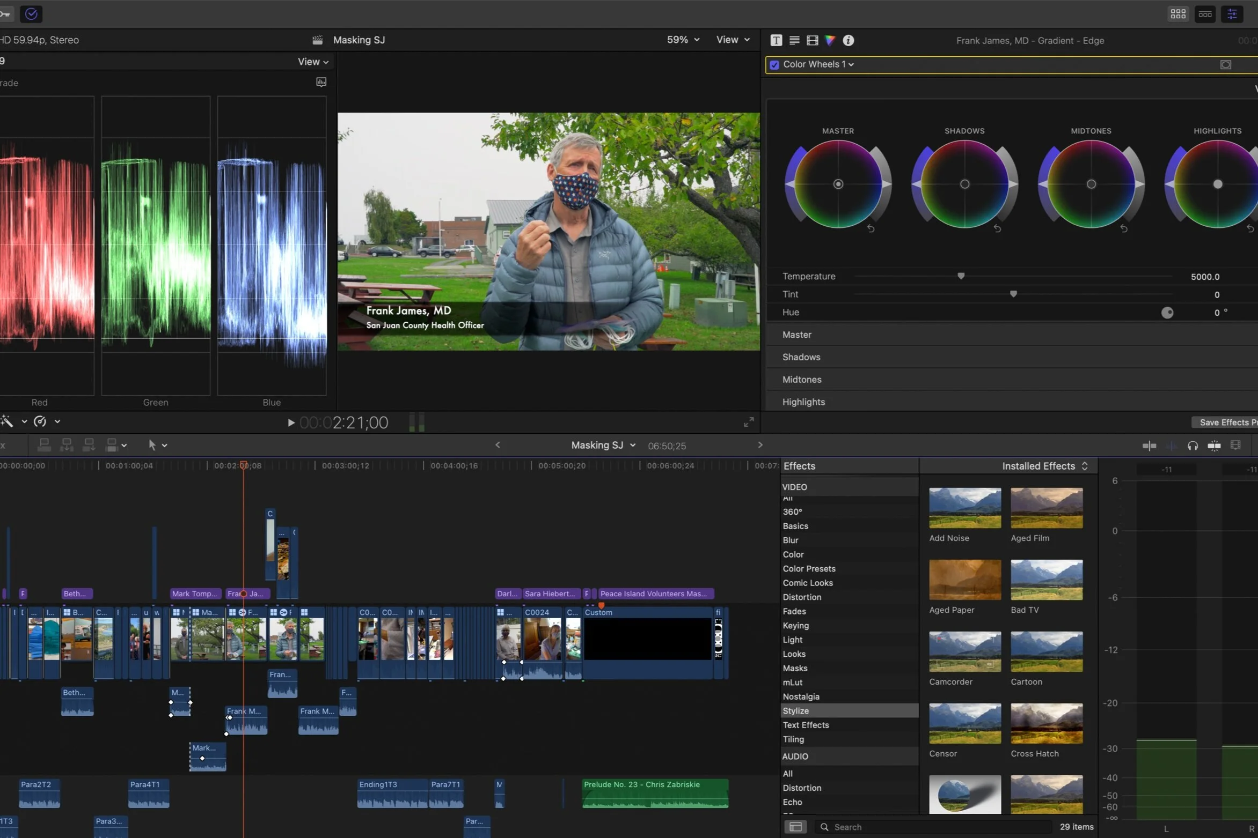
Task: Open the Color inspector prism icon
Action: (x=830, y=40)
